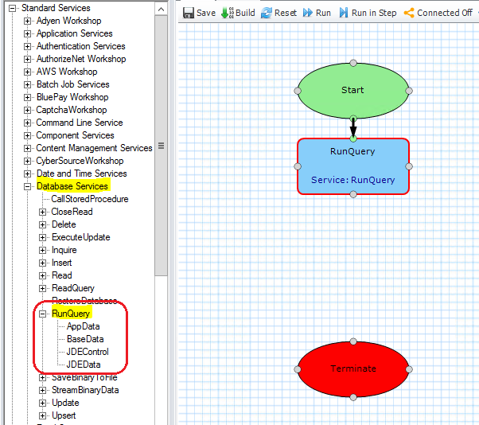The image size is (479, 425).
Task: Select JDEControl under RunQuery
Action: (88, 352)
